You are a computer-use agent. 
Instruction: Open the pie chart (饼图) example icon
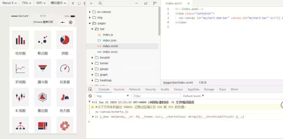tap(65, 40)
